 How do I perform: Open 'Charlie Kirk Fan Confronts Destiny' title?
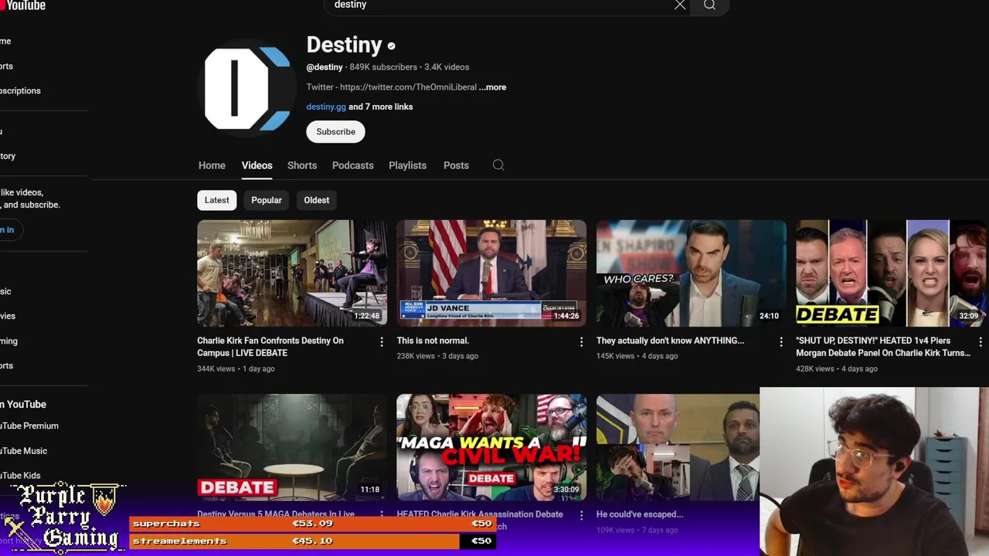[x=270, y=347]
